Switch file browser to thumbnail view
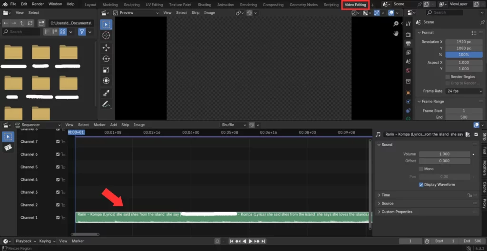This screenshot has height=251, width=487. pyautogui.click(x=63, y=32)
